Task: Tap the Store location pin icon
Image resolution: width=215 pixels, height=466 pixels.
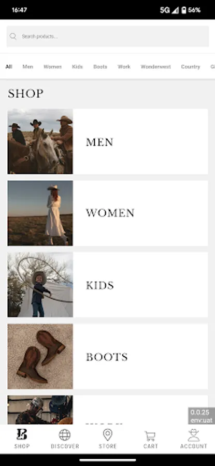Action: click(108, 435)
